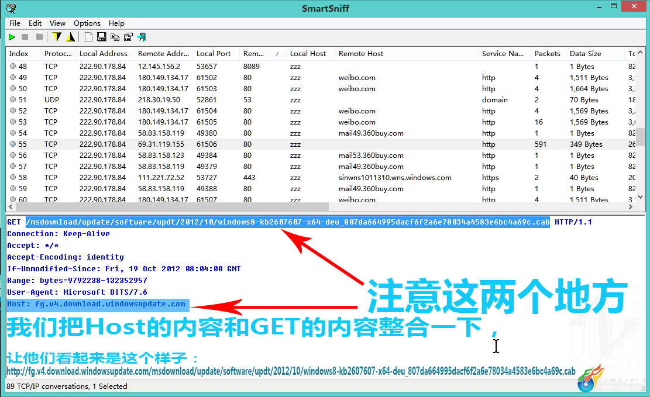Click the 349 Bytes data size cell
This screenshot has width=650, height=397.
tap(586, 144)
